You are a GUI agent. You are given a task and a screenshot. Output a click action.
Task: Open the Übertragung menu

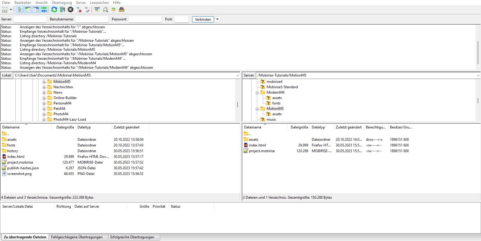coord(62,3)
